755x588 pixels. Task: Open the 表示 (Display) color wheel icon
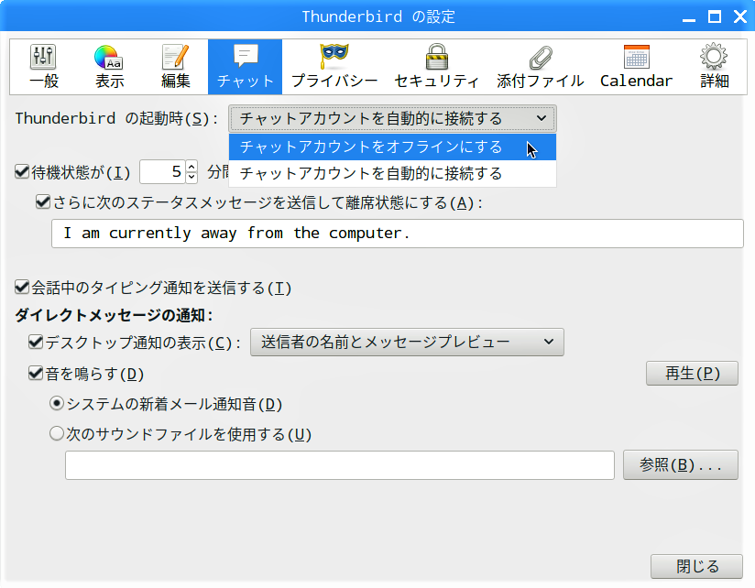[109, 67]
